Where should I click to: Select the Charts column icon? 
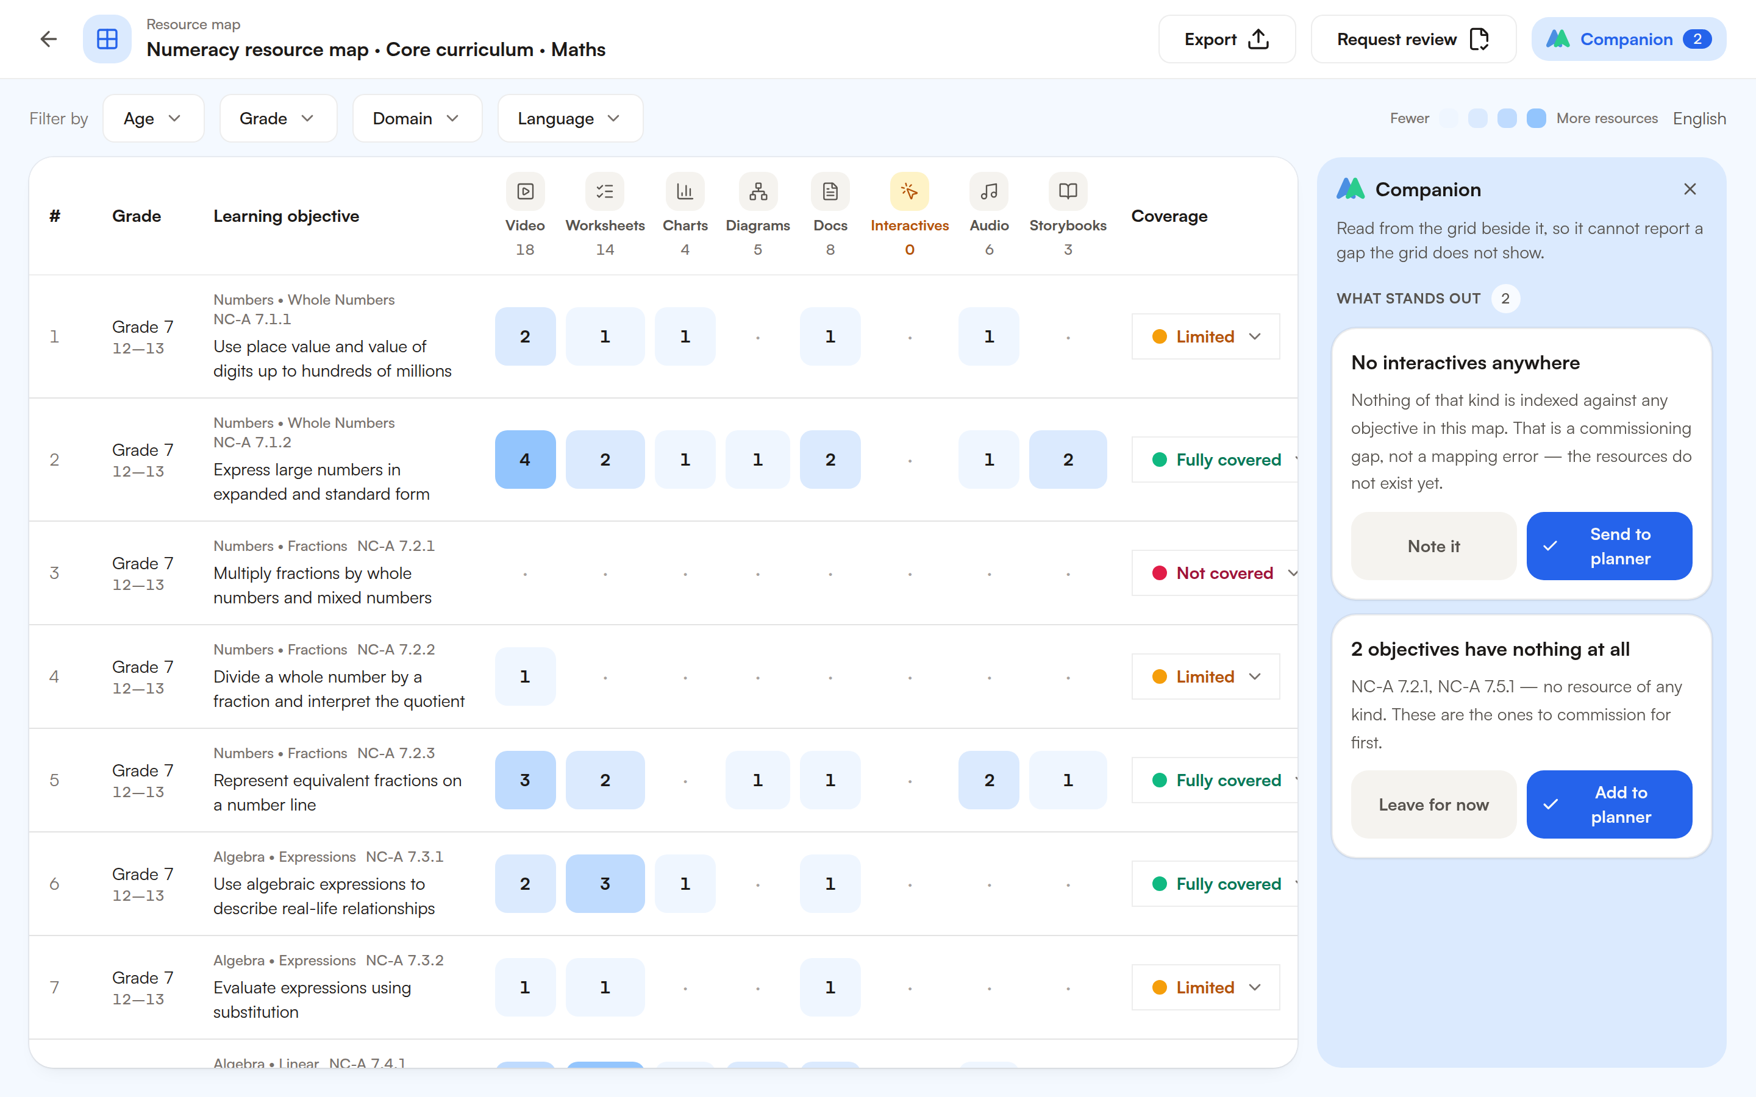coord(685,191)
